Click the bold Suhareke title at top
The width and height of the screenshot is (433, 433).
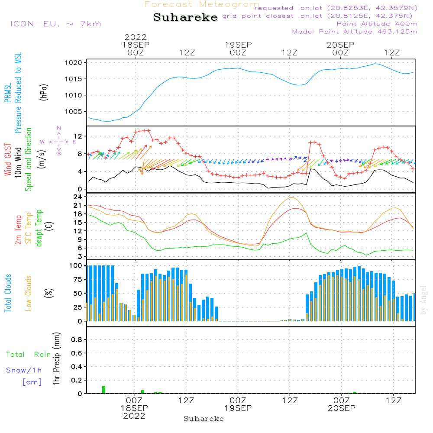[x=185, y=17]
